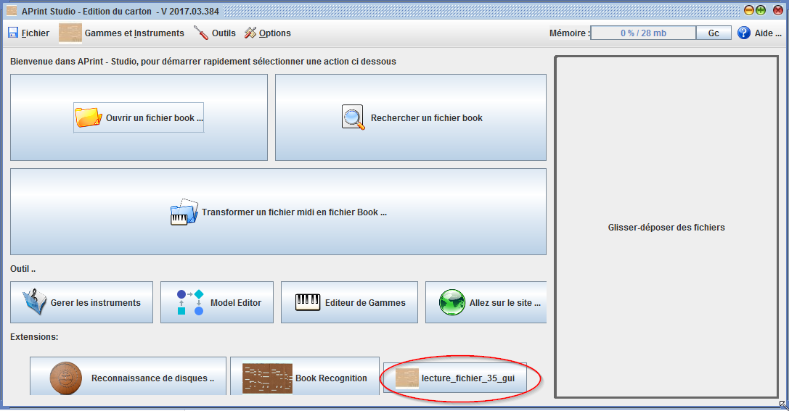Click Transformer un fichier midi button
789x411 pixels.
[278, 212]
